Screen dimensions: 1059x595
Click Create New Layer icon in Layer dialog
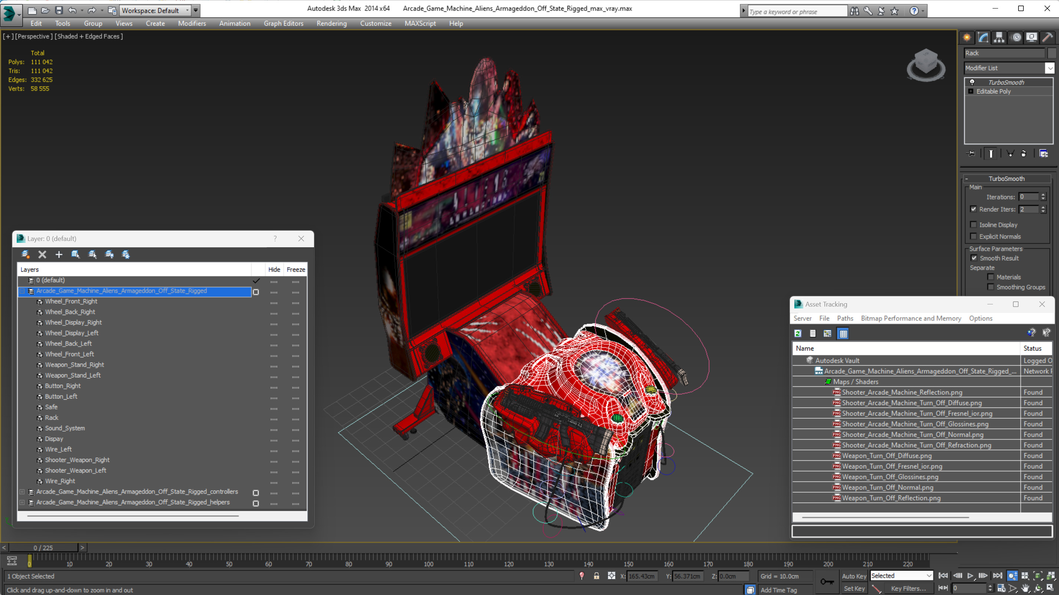(x=26, y=255)
